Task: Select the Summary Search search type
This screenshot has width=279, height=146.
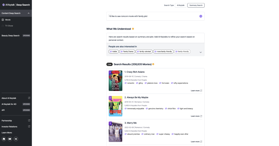Action: pos(196,5)
